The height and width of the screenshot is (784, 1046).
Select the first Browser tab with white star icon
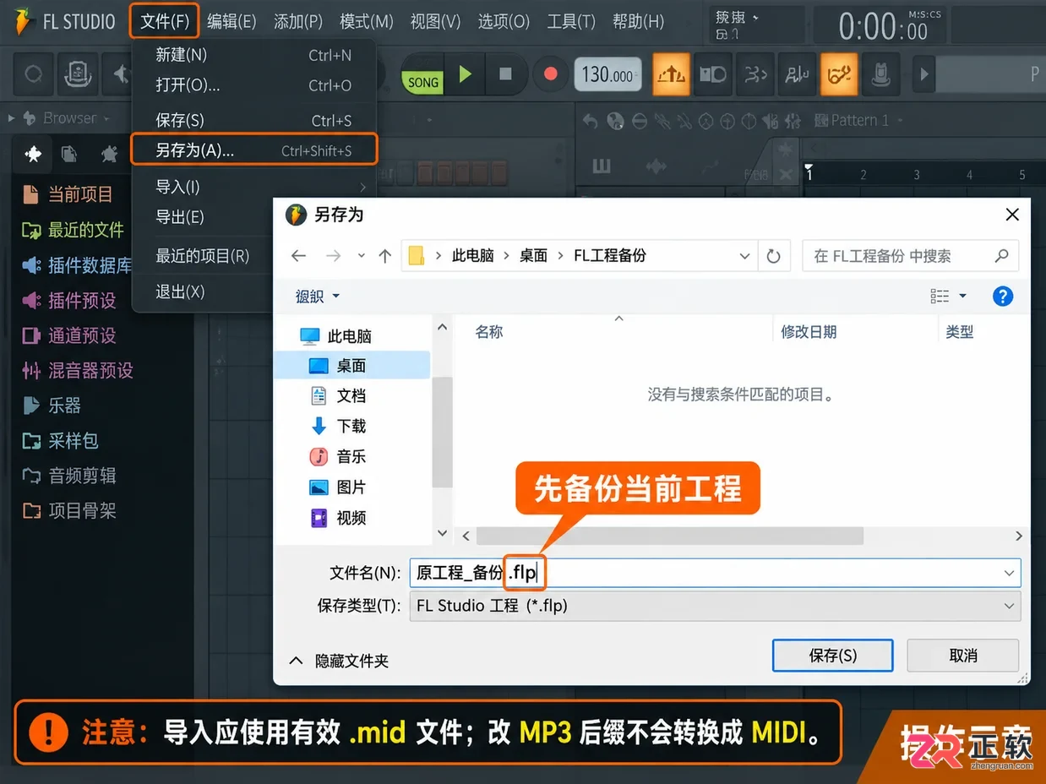pos(33,154)
